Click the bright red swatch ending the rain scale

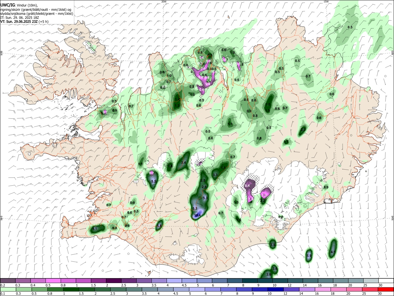(385, 289)
